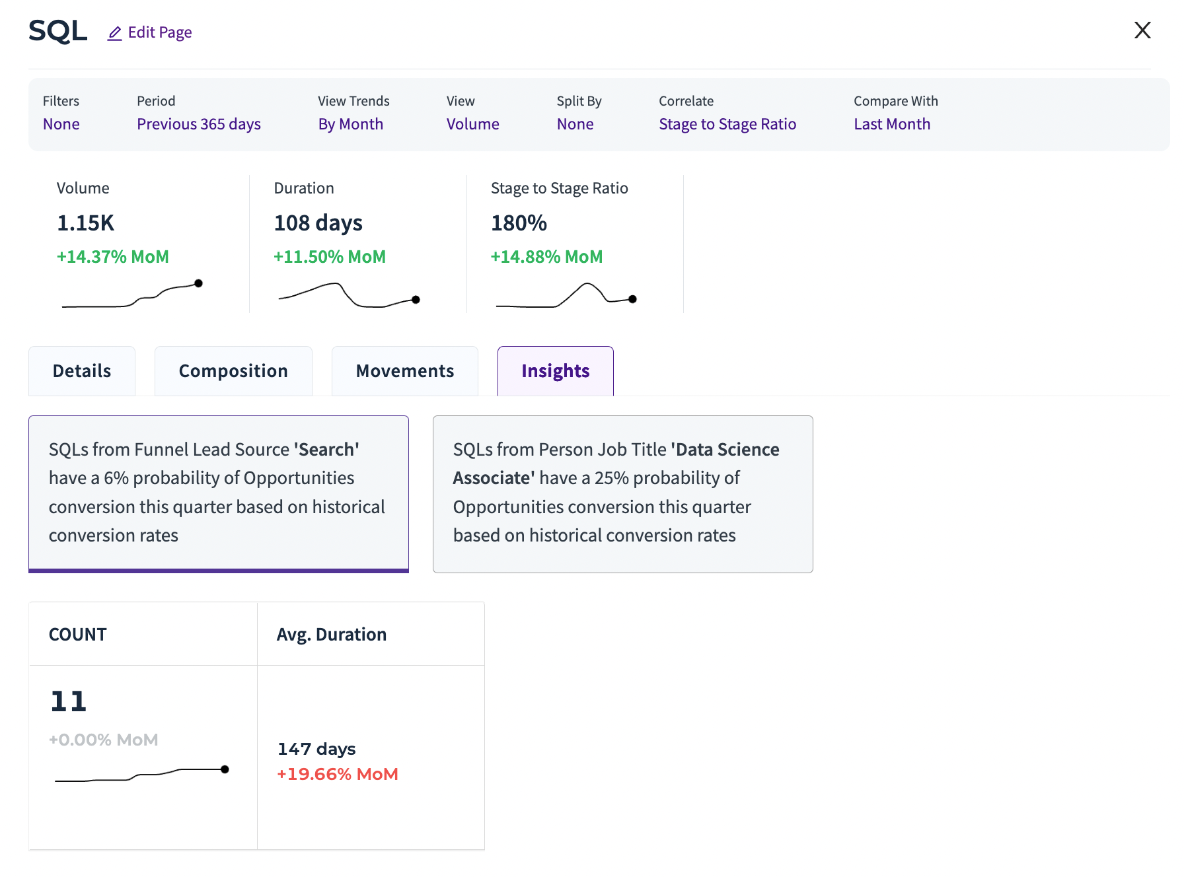Open Compare With Last Month selector
1184x877 pixels.
click(x=891, y=124)
